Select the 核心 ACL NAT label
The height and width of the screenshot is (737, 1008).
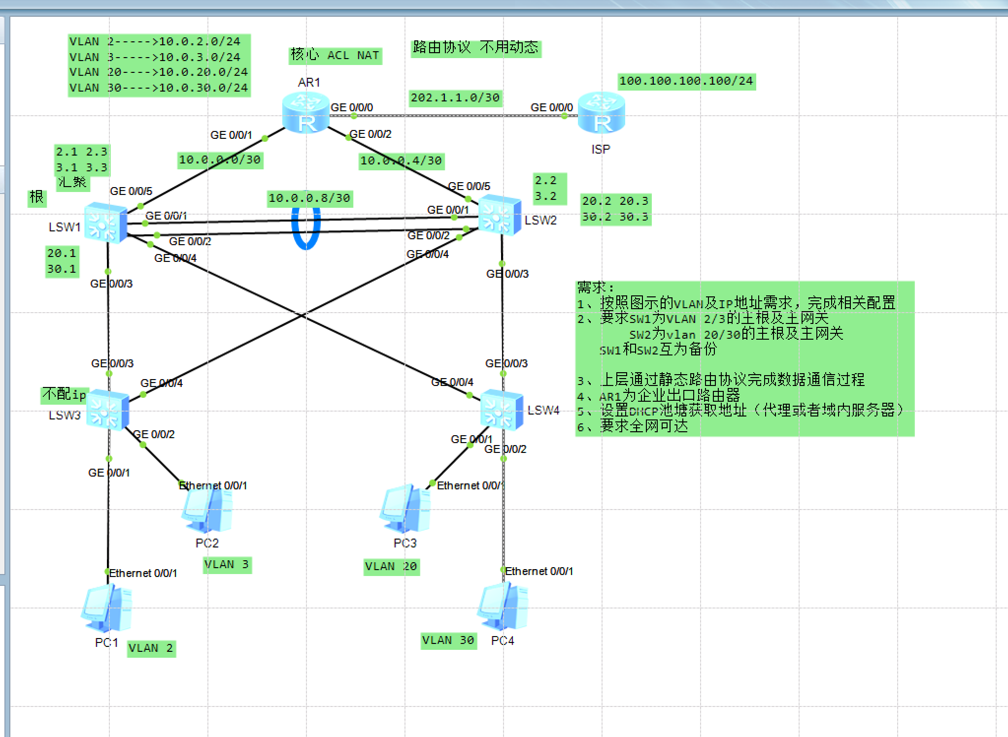coord(335,55)
